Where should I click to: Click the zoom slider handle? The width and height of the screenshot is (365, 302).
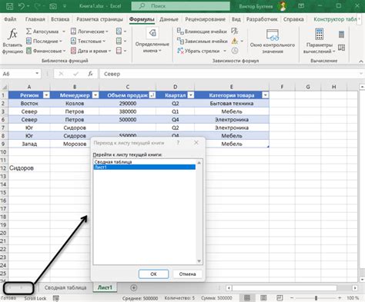[x=316, y=298]
